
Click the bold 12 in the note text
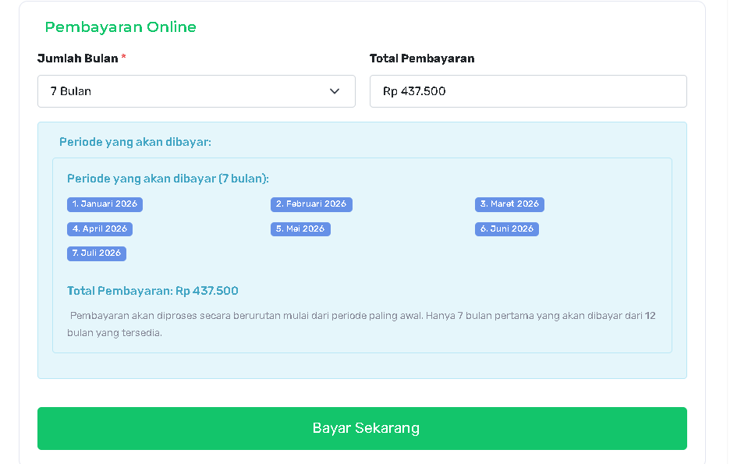[651, 316]
